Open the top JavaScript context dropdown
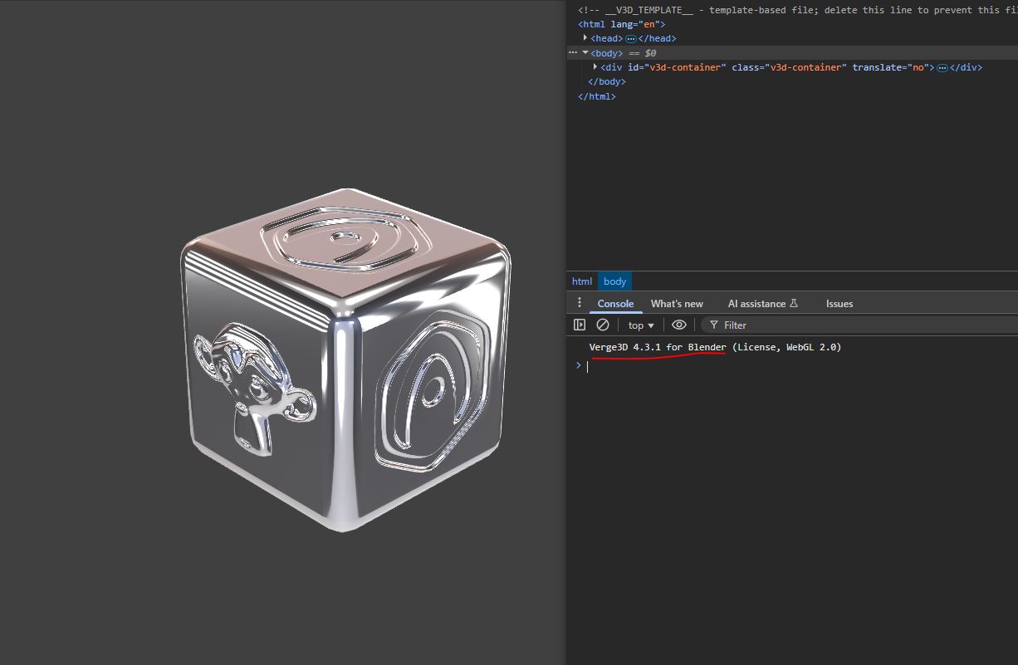Image resolution: width=1018 pixels, height=665 pixels. coord(641,325)
